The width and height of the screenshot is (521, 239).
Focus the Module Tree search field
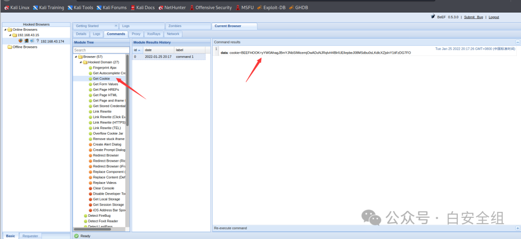[x=101, y=50]
